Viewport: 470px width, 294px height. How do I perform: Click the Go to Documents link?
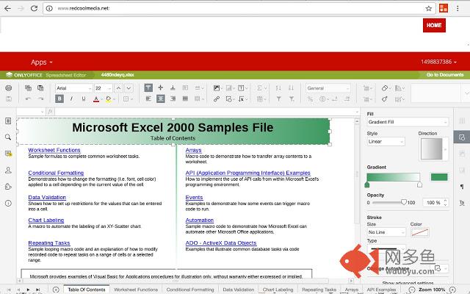[x=445, y=75]
